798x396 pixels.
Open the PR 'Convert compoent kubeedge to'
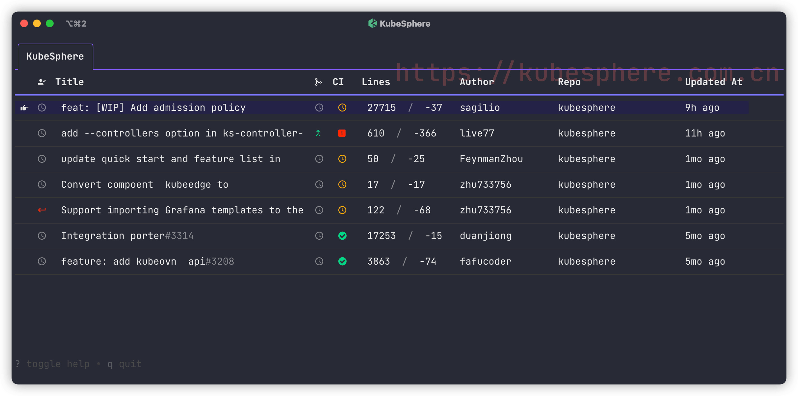(x=144, y=185)
